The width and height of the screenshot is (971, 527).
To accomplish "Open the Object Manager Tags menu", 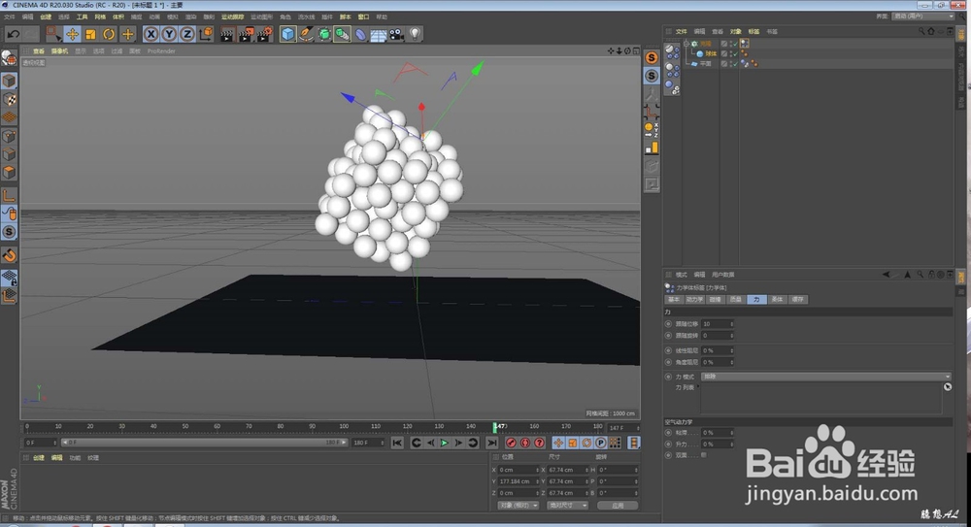I will [753, 31].
